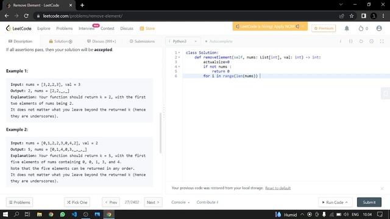Open the Explore menu item
Screen dimensions: 390x219
[44, 29]
